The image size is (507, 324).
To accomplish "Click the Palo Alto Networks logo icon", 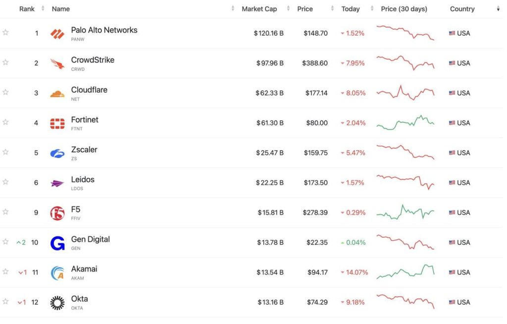I will tap(57, 34).
